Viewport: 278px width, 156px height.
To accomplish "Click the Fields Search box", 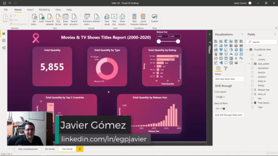I will click(x=261, y=42).
